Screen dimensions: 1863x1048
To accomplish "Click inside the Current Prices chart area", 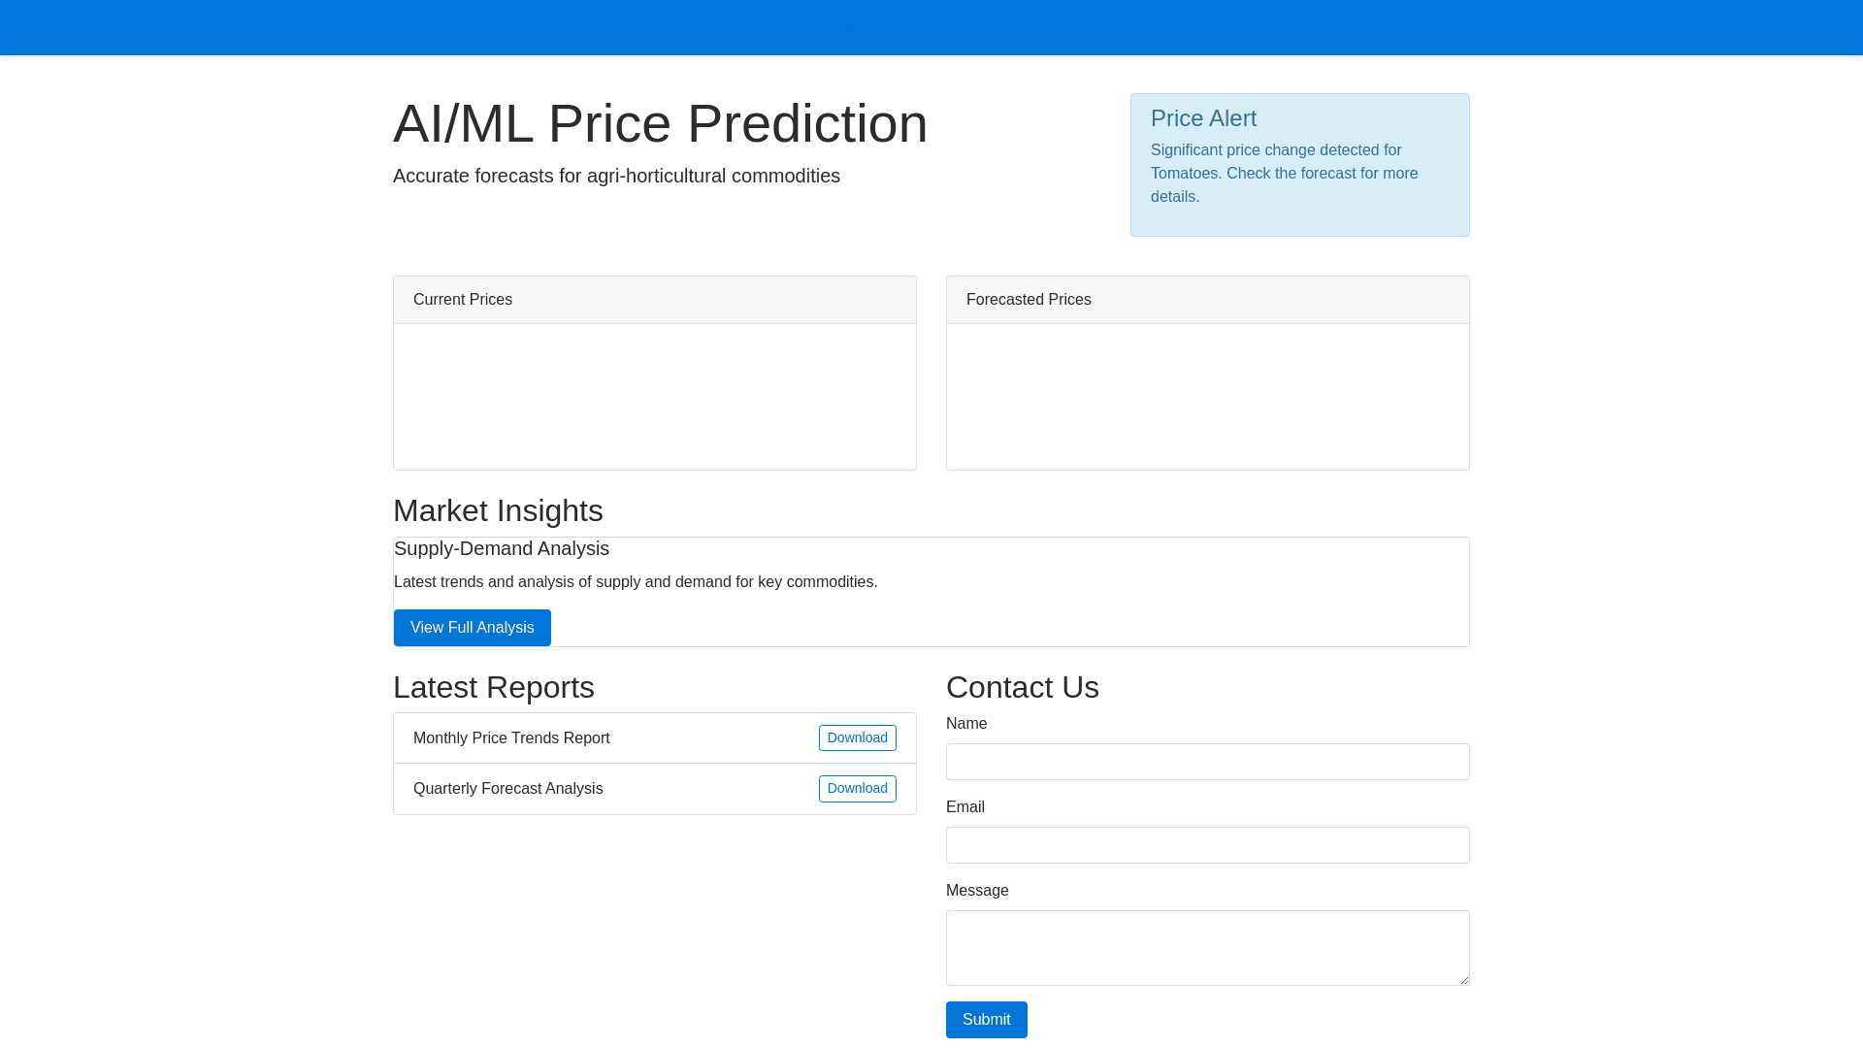I will [654, 397].
